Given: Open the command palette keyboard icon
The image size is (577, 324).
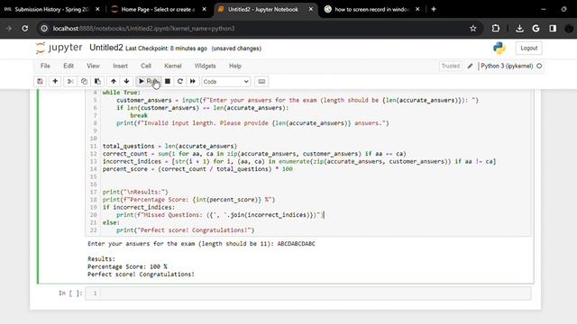Looking at the screenshot, I should tap(261, 81).
